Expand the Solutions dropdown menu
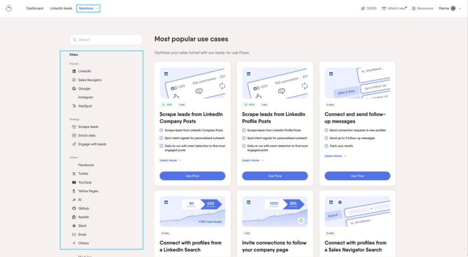468x257 pixels. tap(88, 8)
